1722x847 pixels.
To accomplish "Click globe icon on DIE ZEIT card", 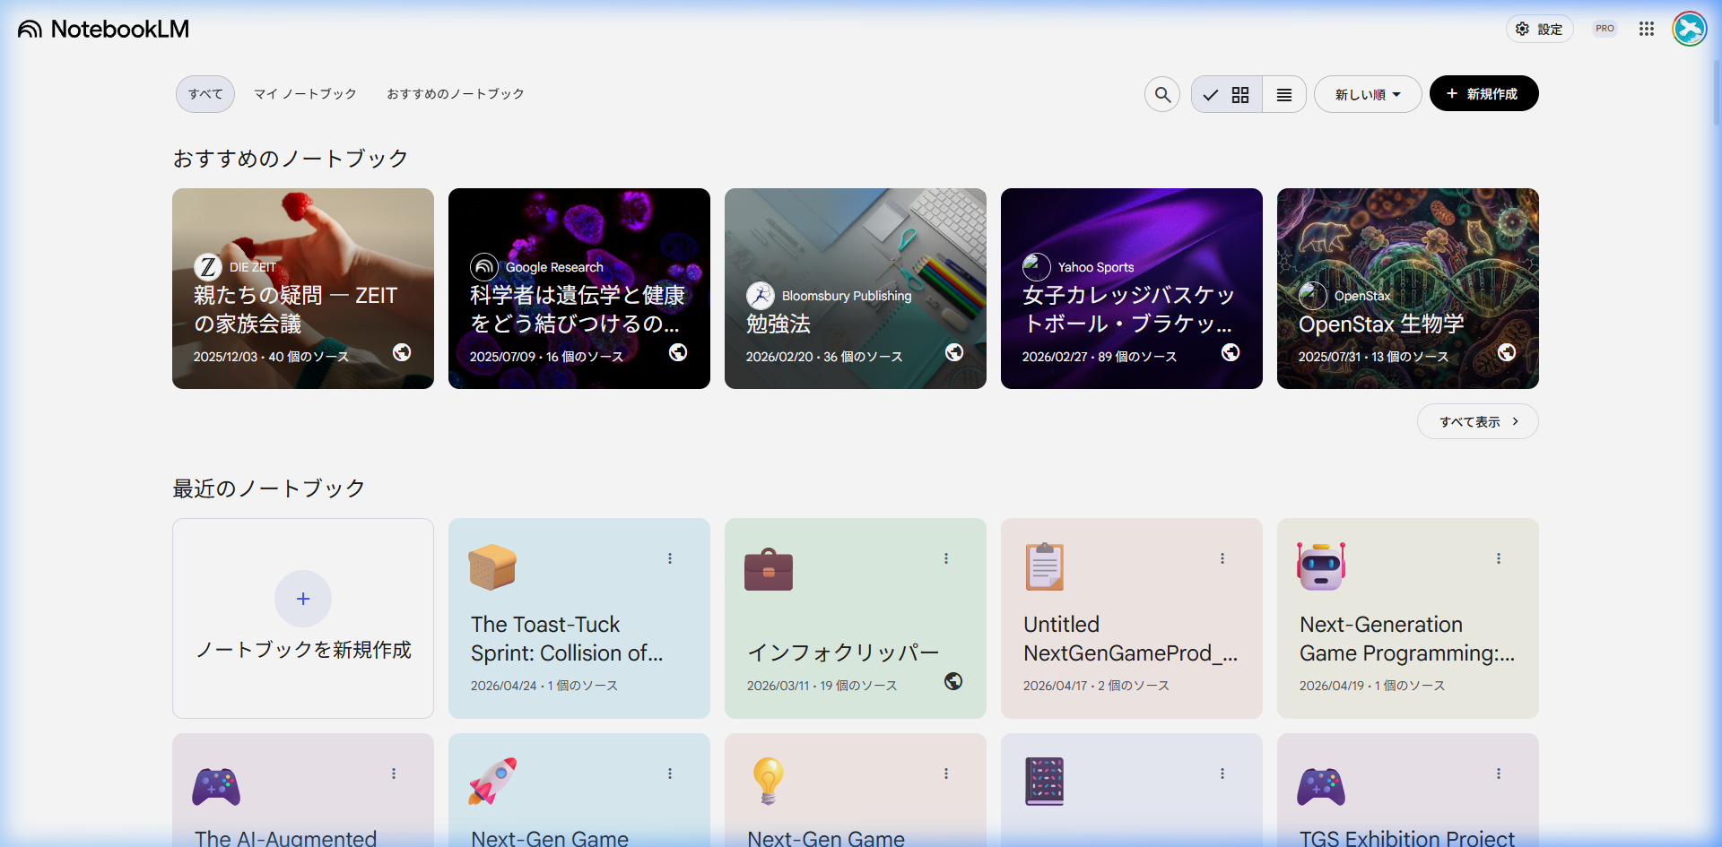I will [x=402, y=352].
